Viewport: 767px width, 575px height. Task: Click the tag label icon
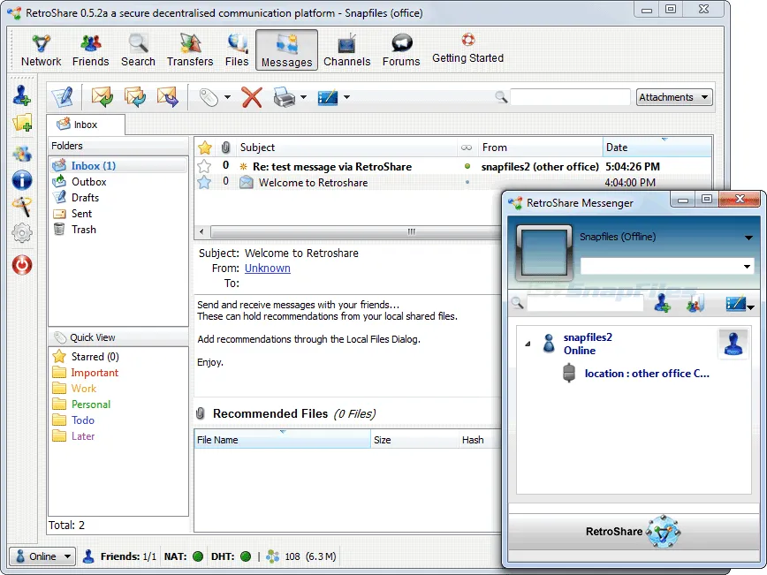[x=209, y=97]
